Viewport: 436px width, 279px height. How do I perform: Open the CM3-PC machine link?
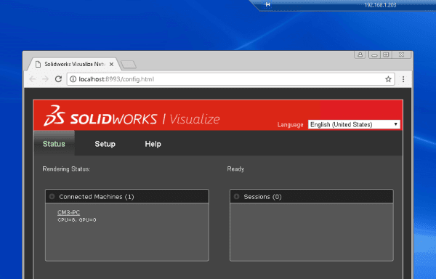click(69, 213)
